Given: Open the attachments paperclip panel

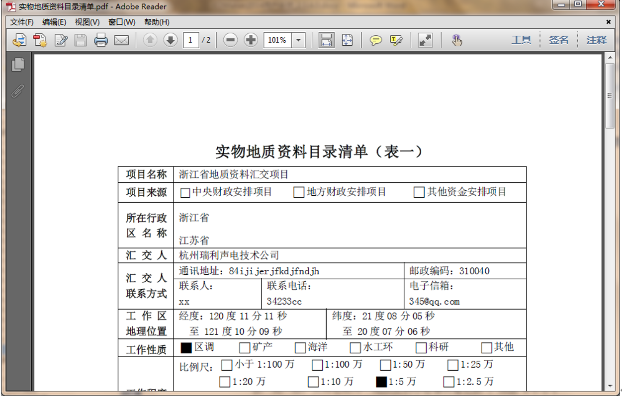Looking at the screenshot, I should coord(18,91).
